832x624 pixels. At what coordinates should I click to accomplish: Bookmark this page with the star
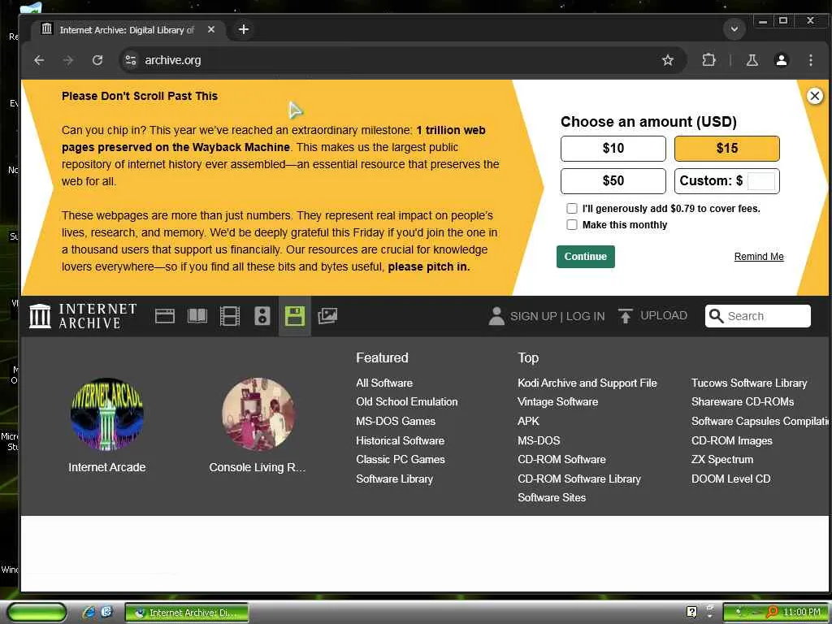[x=668, y=60]
